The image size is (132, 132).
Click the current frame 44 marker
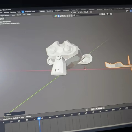click(x=39, y=119)
